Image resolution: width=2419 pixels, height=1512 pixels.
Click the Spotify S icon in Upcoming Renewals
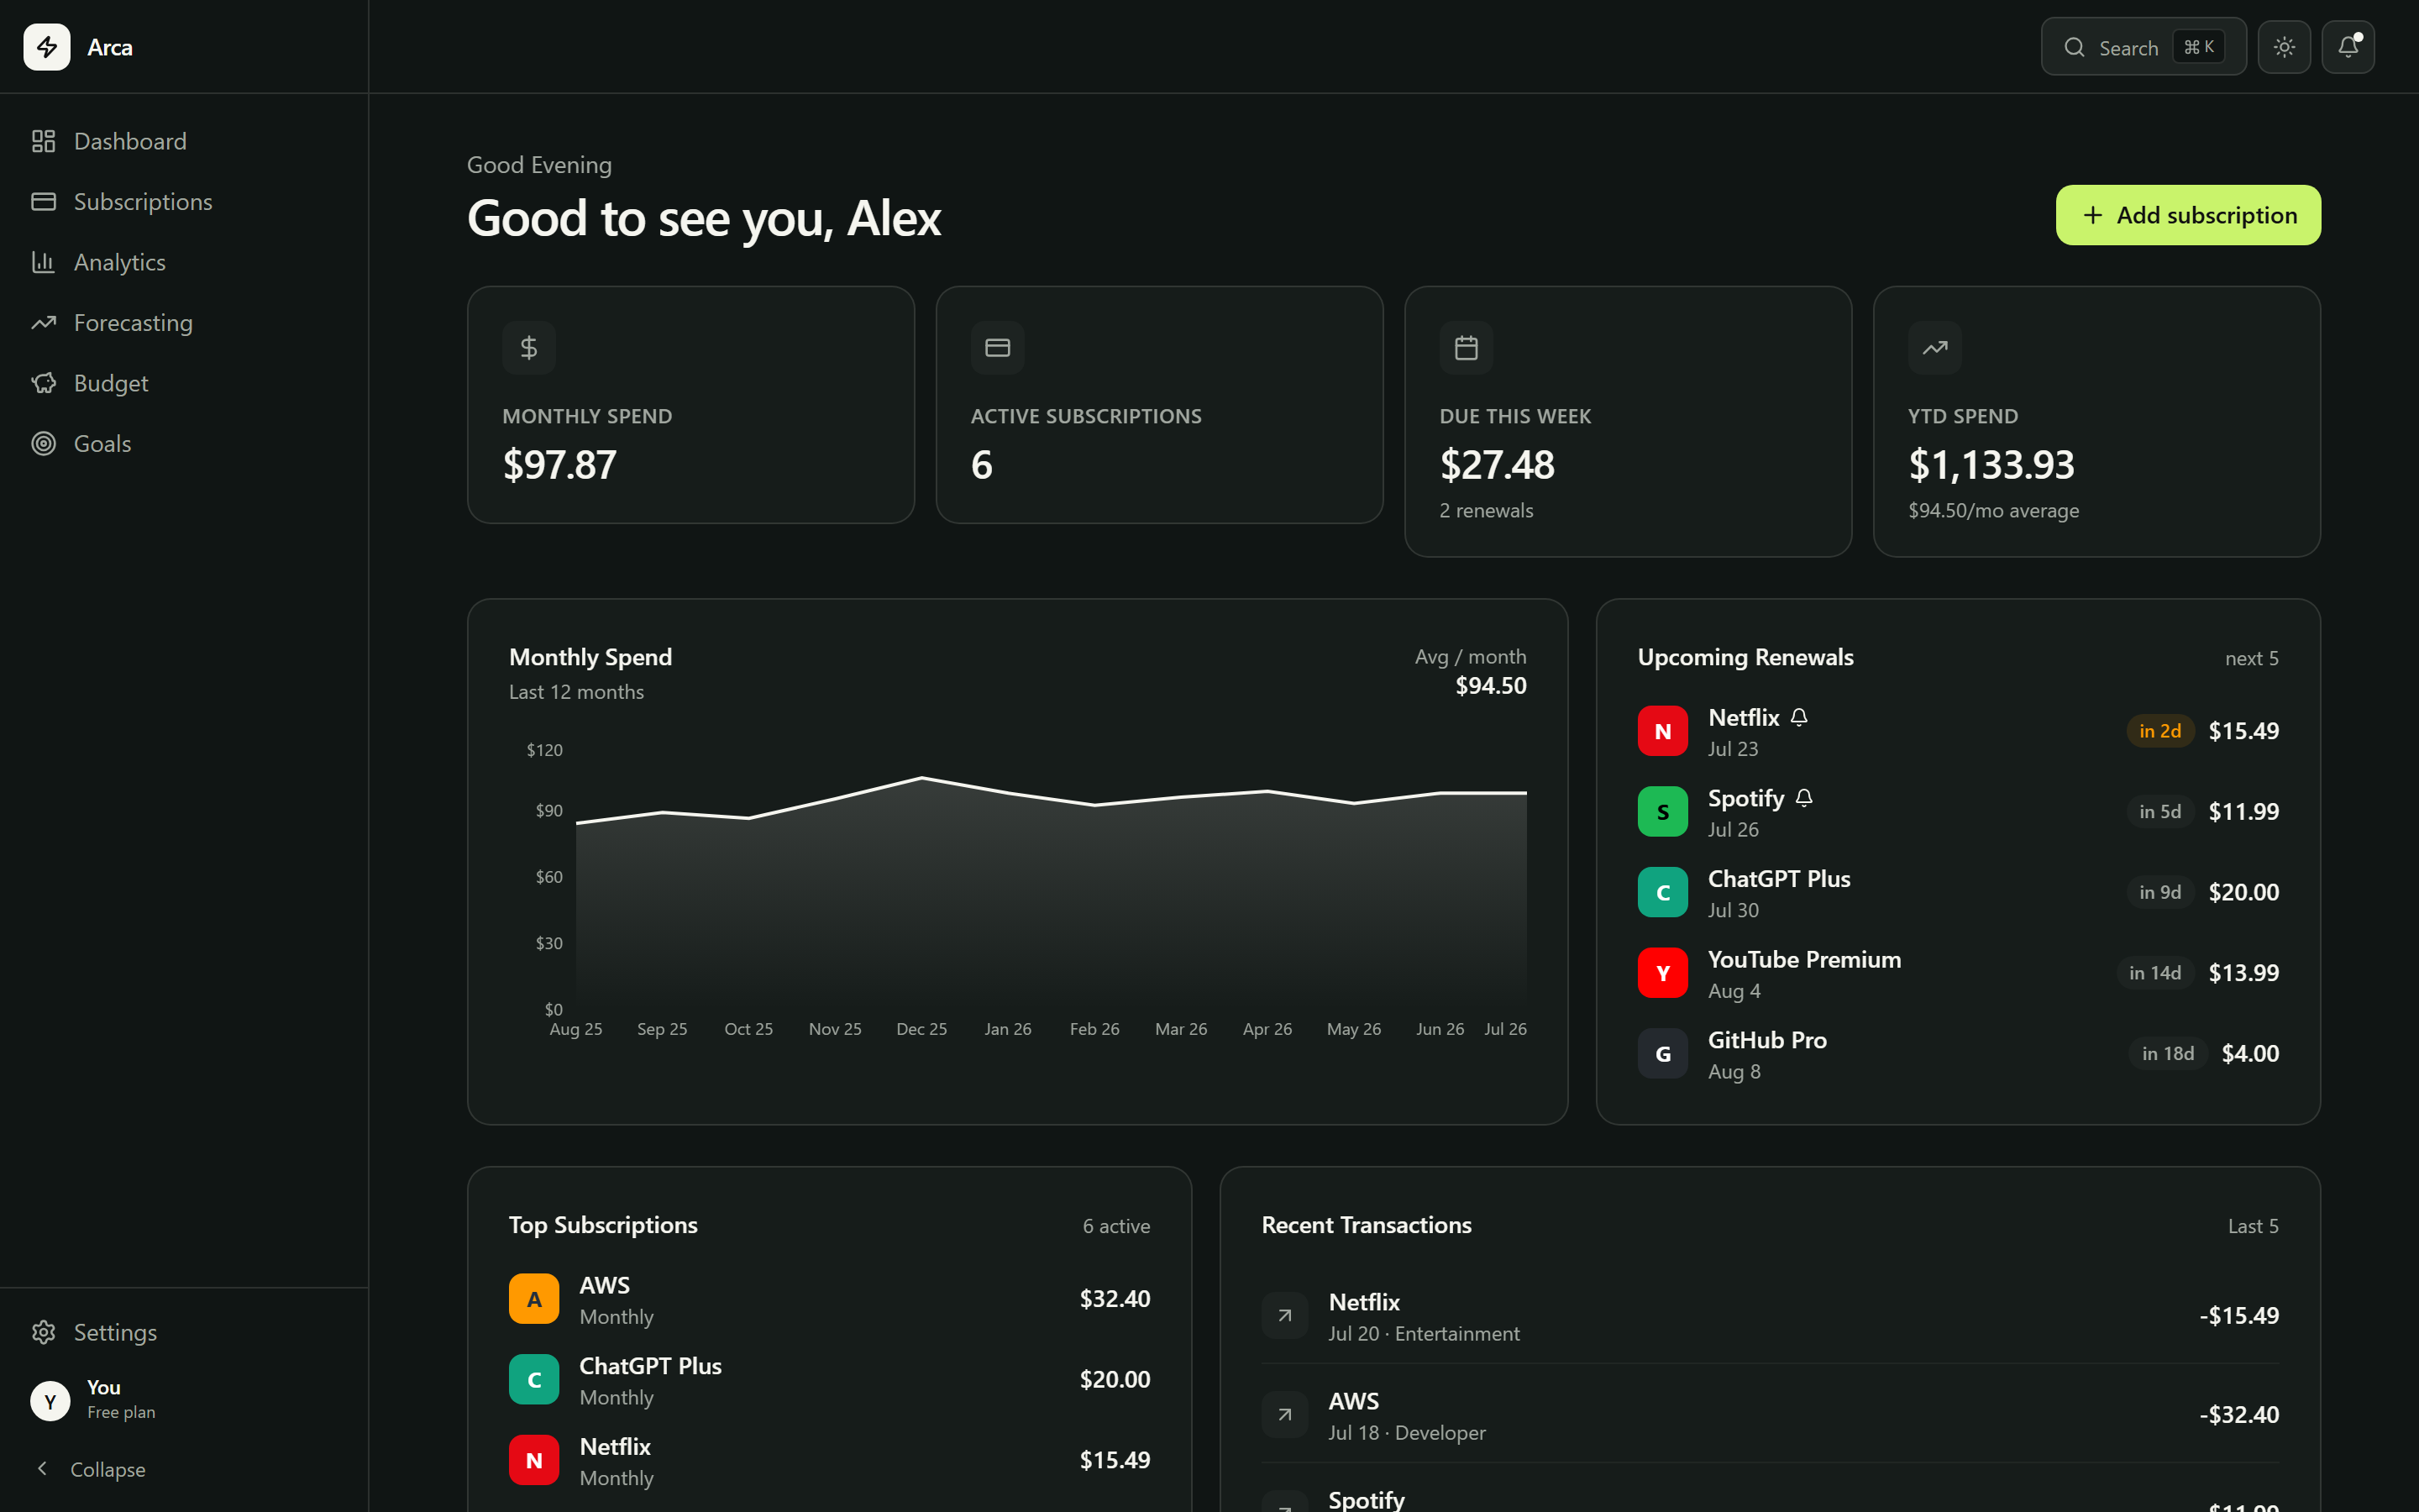[1662, 812]
